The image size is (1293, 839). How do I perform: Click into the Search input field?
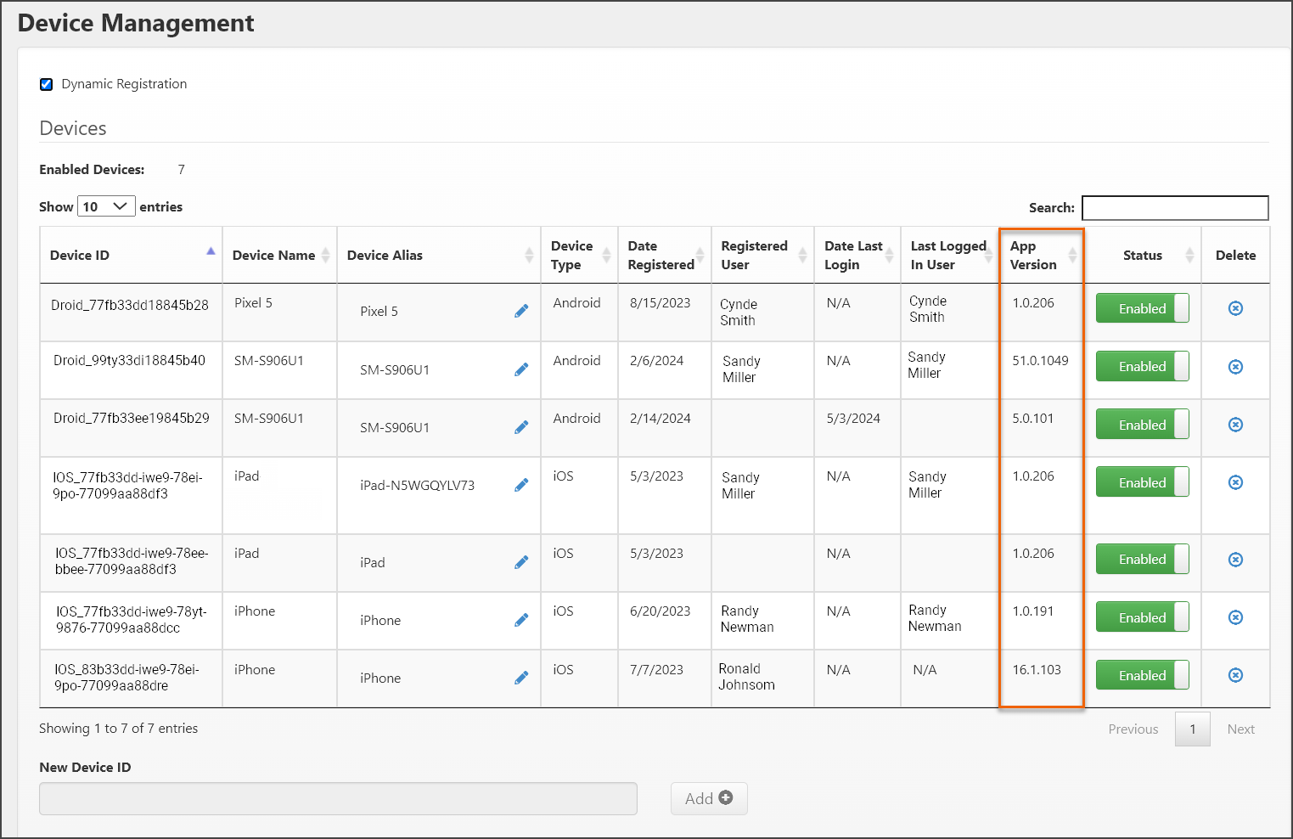[x=1174, y=207]
